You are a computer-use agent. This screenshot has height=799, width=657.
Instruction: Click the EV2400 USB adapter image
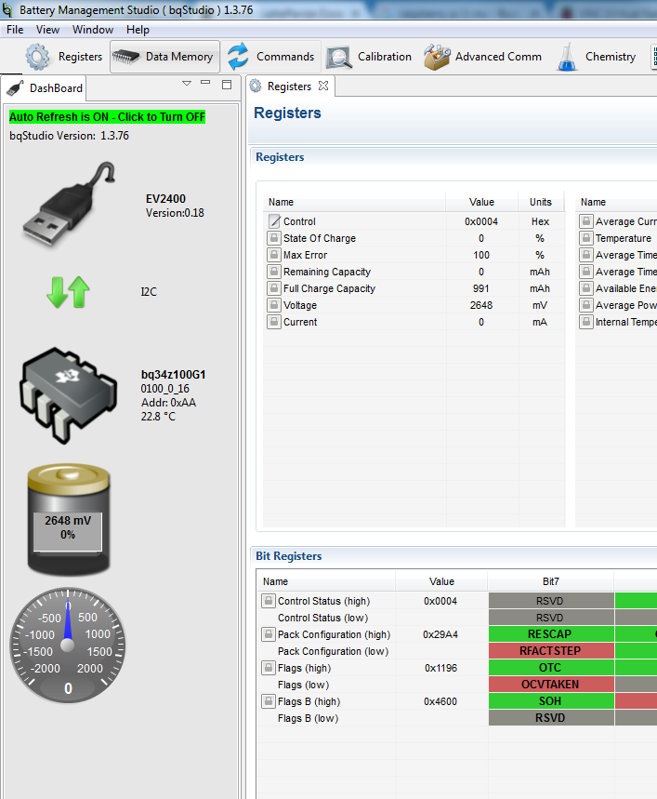pos(69,205)
